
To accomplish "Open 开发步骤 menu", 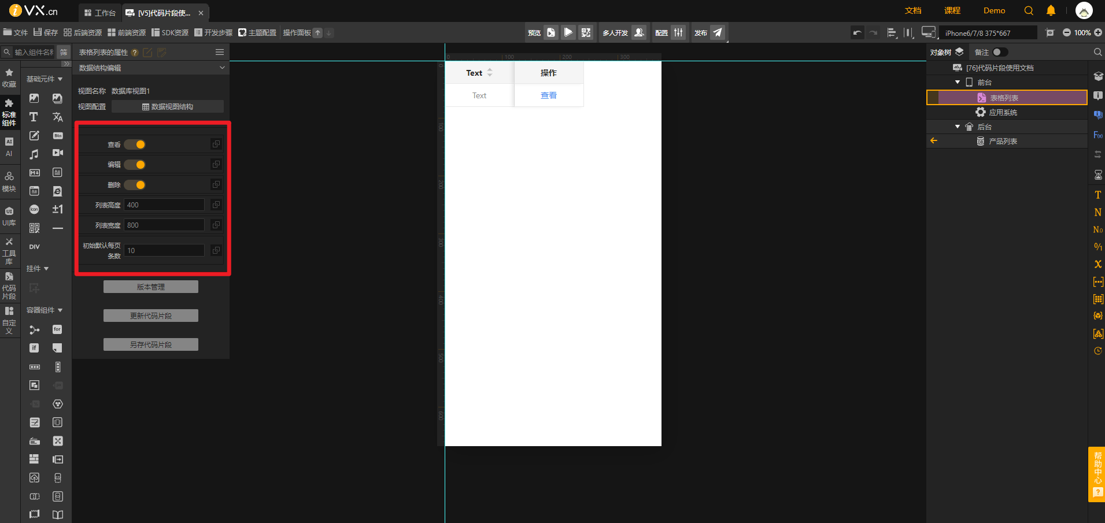I will pyautogui.click(x=213, y=33).
